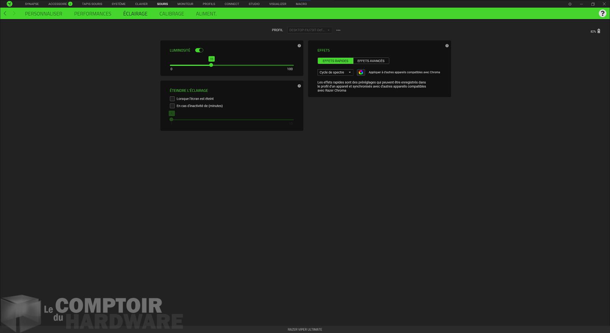
Task: Check 'Lorsque l'écran est éteint'
Action: click(172, 99)
